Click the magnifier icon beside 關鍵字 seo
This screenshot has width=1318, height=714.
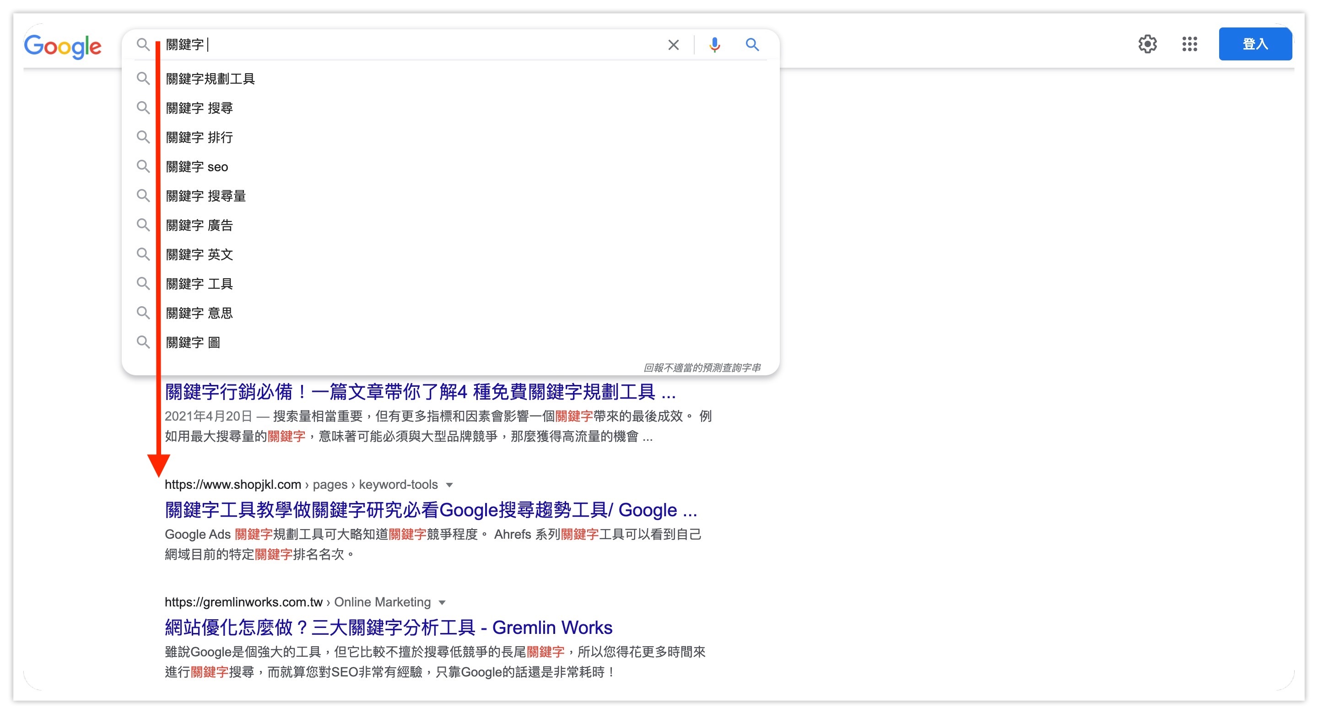point(144,166)
